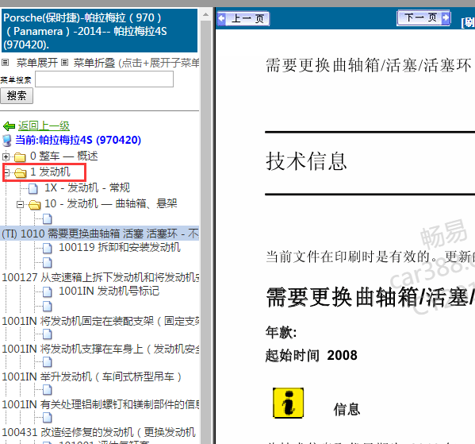This screenshot has width=475, height=444.
Task: Open 1001IN 有关处理铝制螺钉 entry
Action: pyautogui.click(x=99, y=405)
